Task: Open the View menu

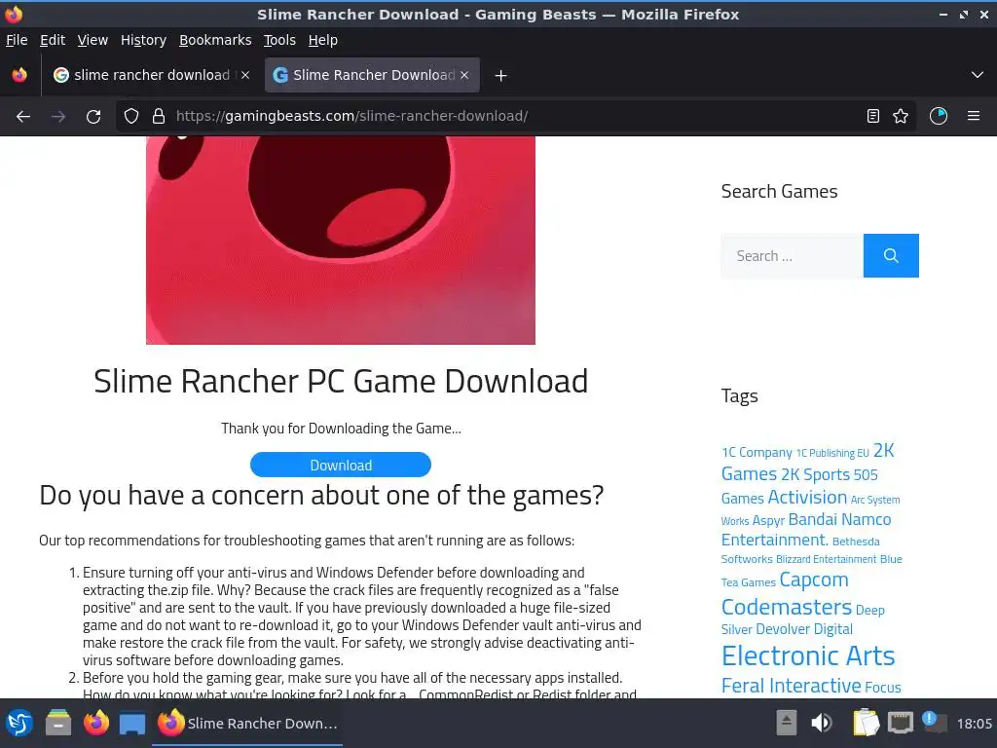Action: [x=92, y=40]
